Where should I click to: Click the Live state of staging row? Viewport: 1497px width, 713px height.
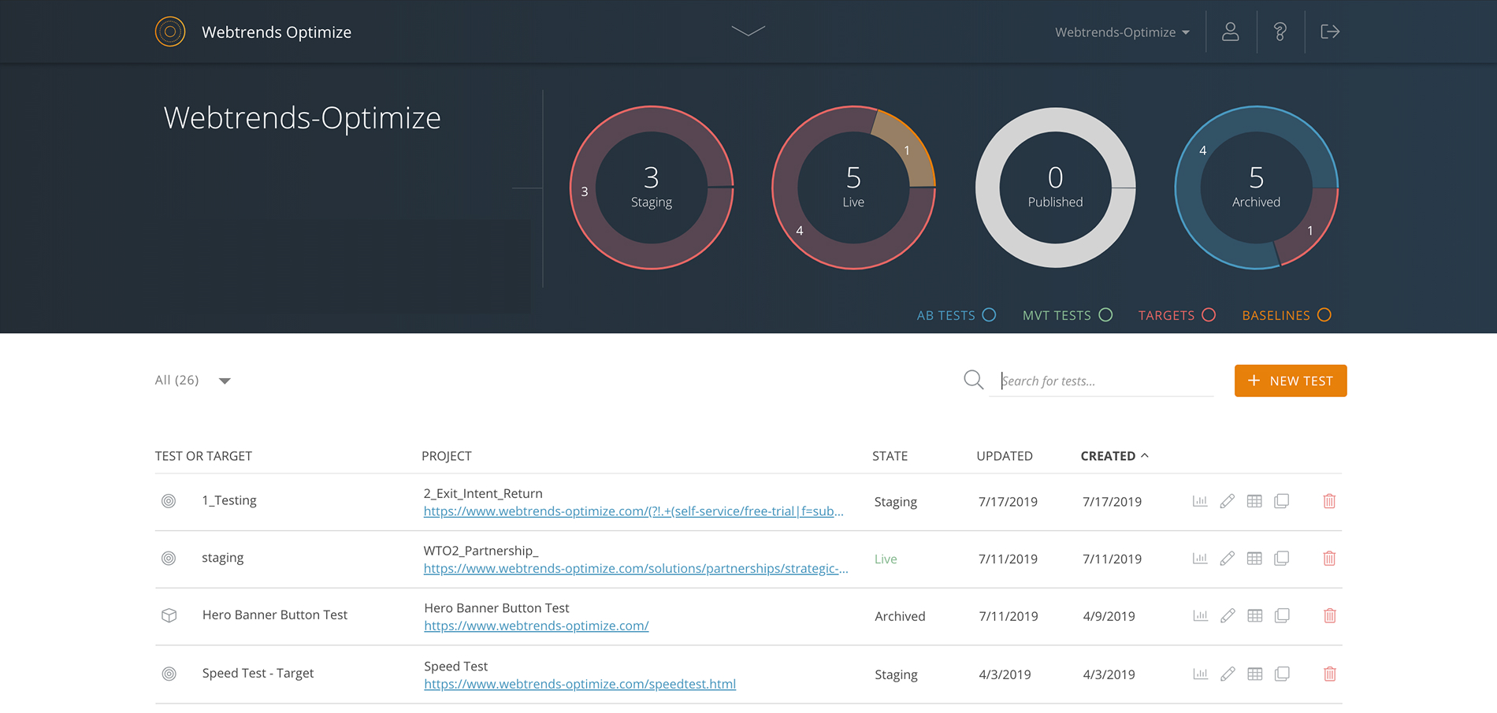pos(886,559)
